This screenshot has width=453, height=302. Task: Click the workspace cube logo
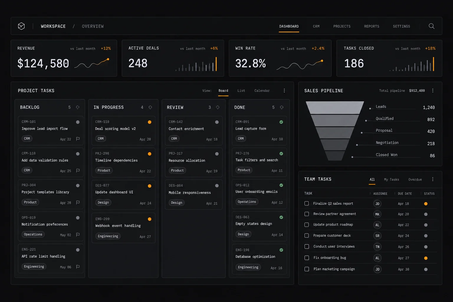21,26
